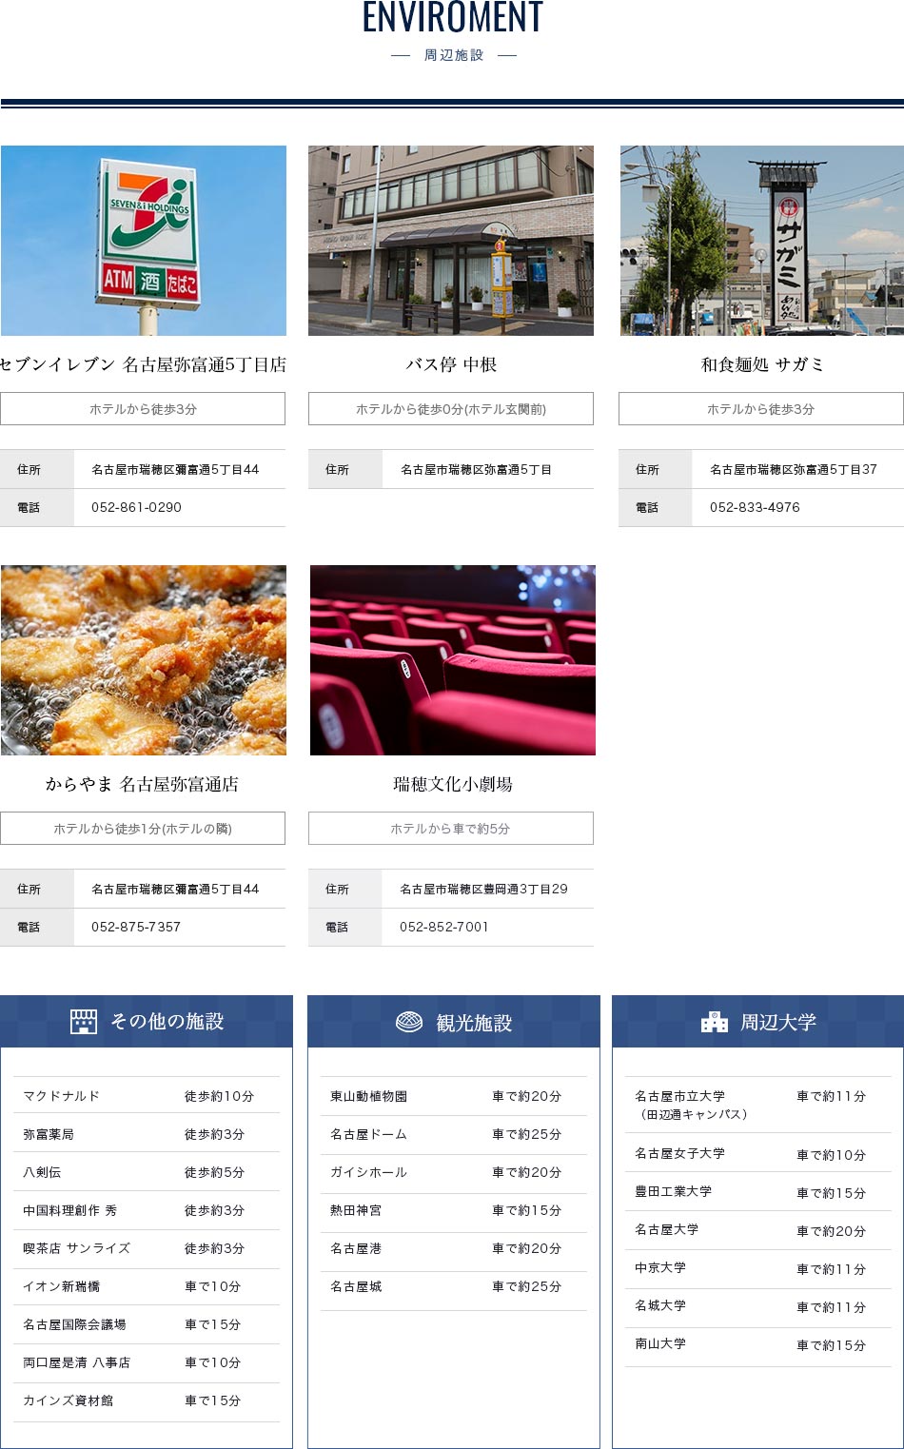Viewport: 904px width, 1449px height.
Task: Click the 観光施設 panel heading
Action: pos(474,1023)
